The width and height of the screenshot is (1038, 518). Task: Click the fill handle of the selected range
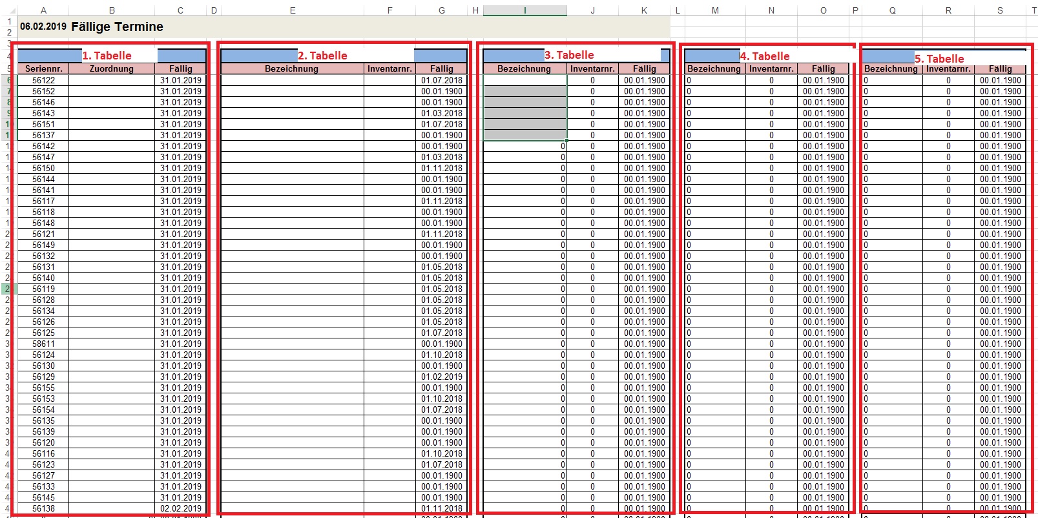566,140
